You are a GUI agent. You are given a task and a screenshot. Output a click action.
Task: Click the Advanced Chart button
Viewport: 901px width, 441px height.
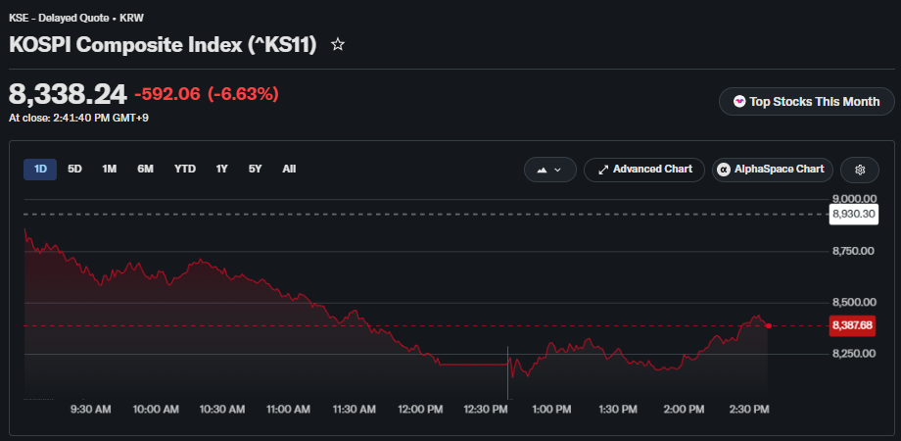click(644, 170)
